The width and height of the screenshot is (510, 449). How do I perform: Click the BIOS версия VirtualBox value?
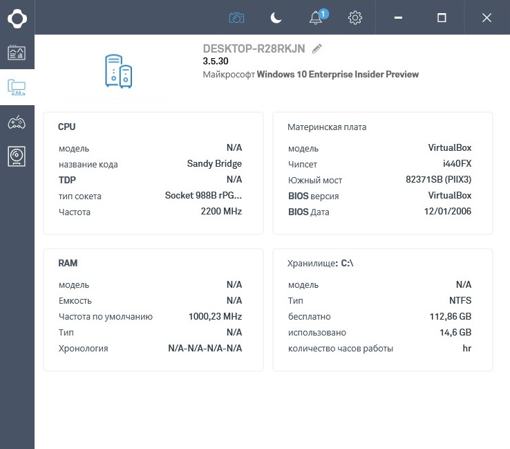[x=450, y=195]
